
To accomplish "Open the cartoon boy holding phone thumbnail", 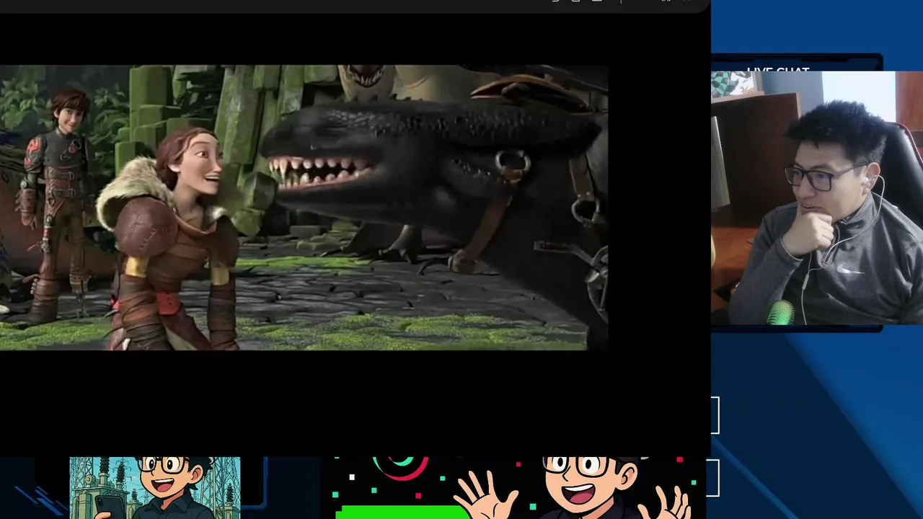I will (x=155, y=487).
